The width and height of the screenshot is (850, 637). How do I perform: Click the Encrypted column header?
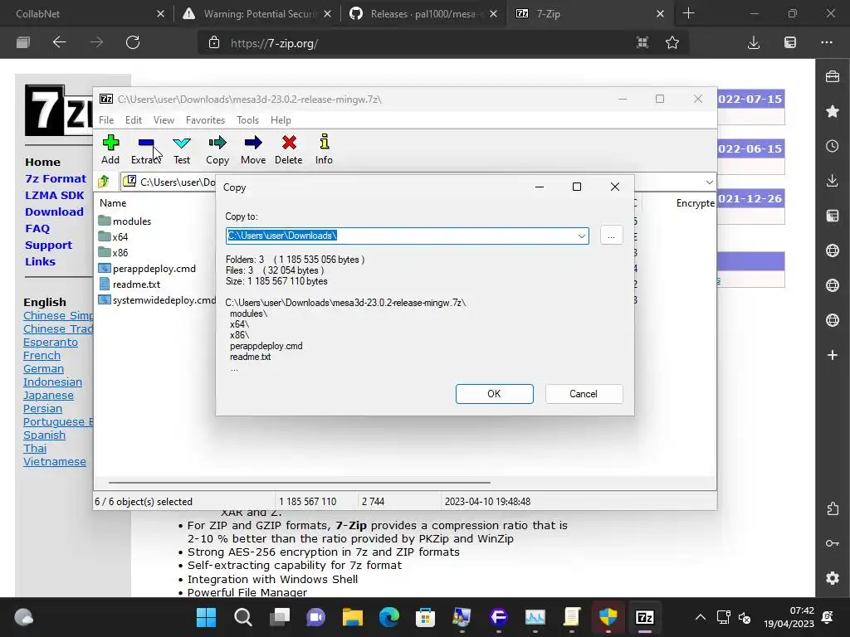click(695, 203)
